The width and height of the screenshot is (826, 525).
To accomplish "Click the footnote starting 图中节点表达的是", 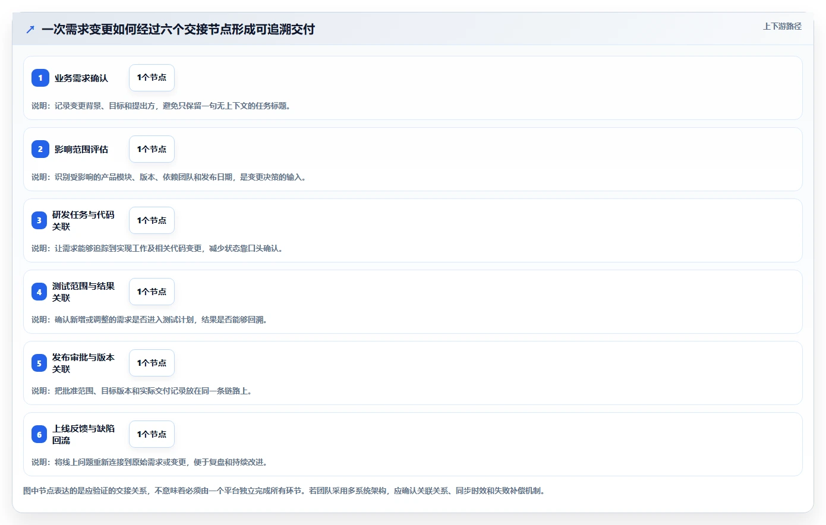I will (284, 491).
